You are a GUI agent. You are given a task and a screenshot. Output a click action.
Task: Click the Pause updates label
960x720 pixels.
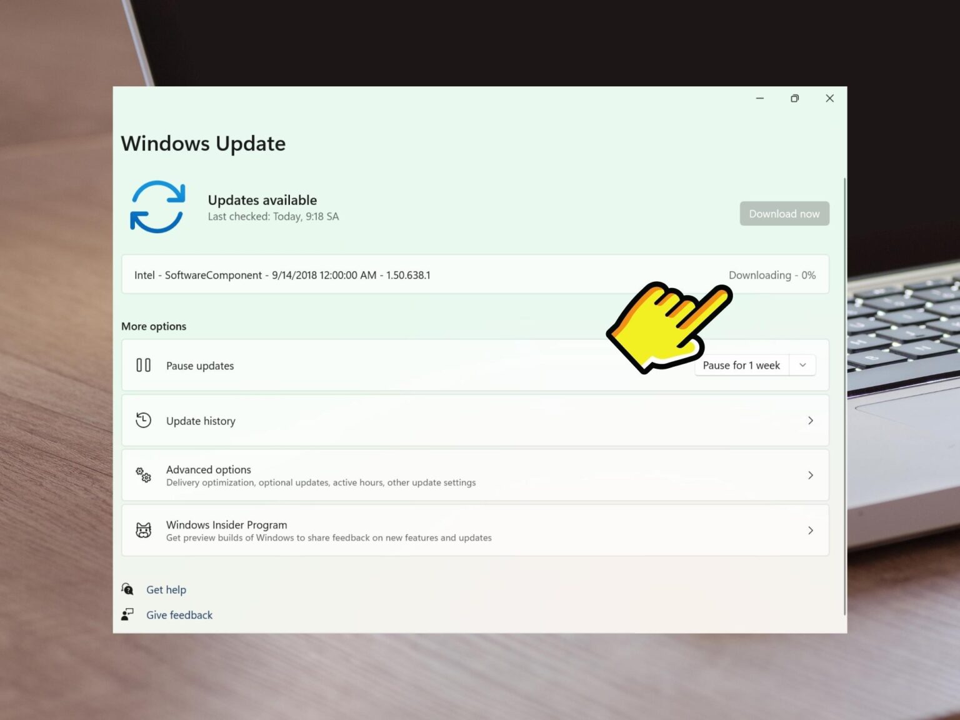tap(200, 366)
